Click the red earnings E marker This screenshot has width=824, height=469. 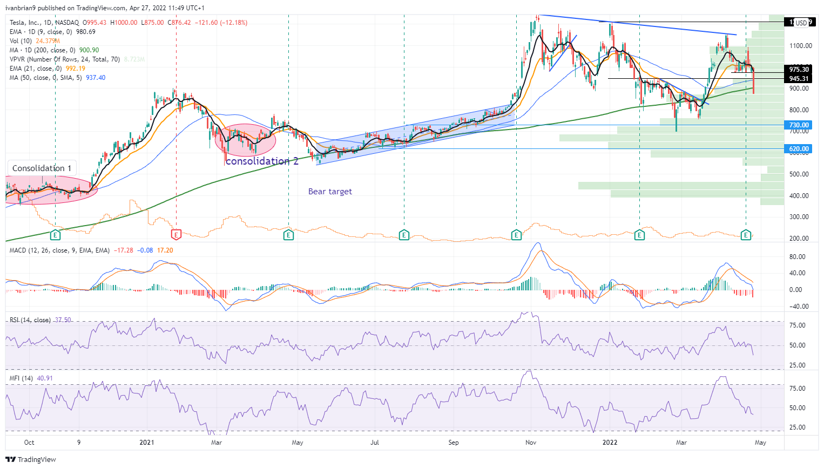click(x=176, y=235)
